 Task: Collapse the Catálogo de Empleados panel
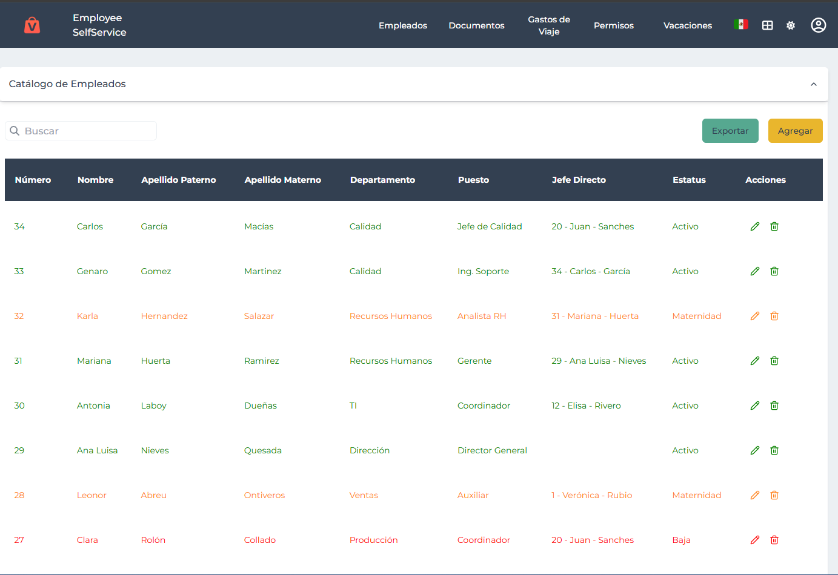813,84
